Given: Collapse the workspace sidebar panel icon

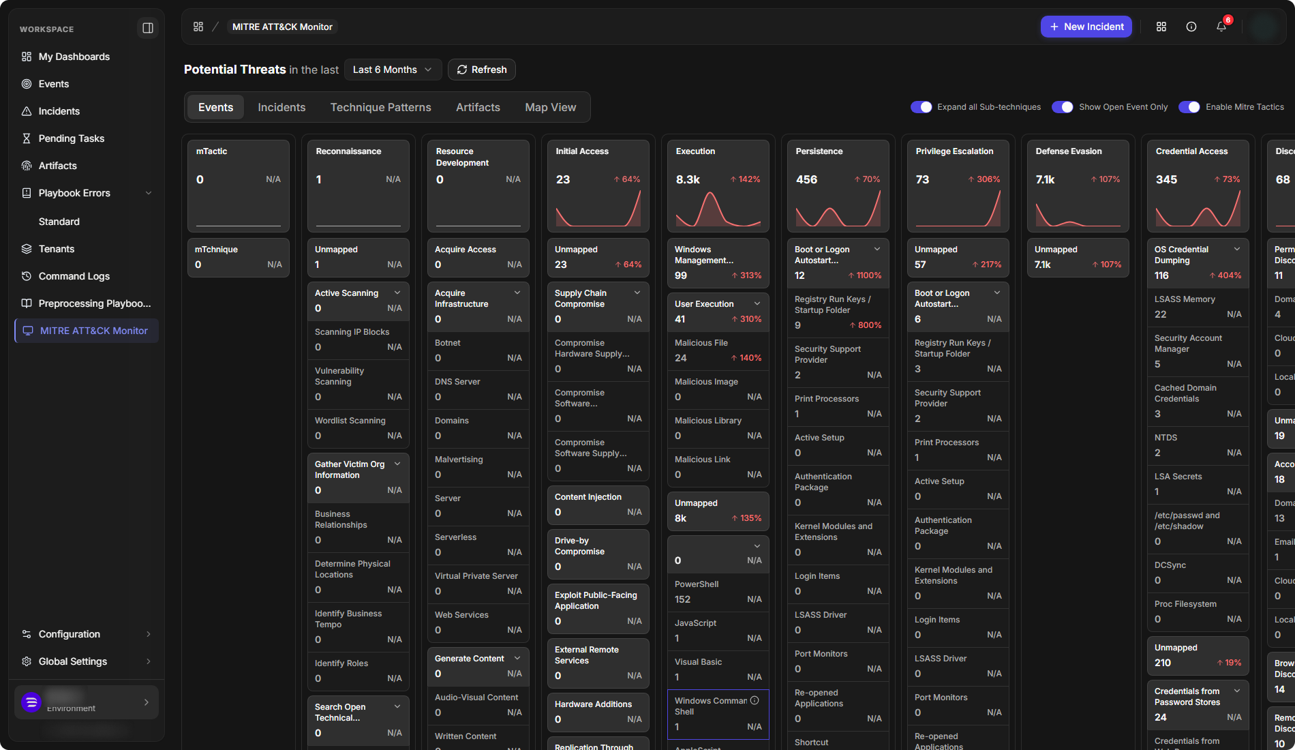Looking at the screenshot, I should point(147,28).
